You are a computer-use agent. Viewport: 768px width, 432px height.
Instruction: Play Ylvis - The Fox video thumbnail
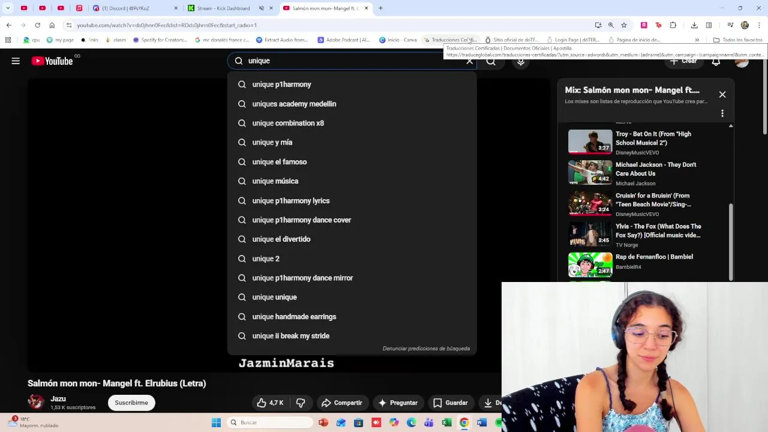click(590, 234)
